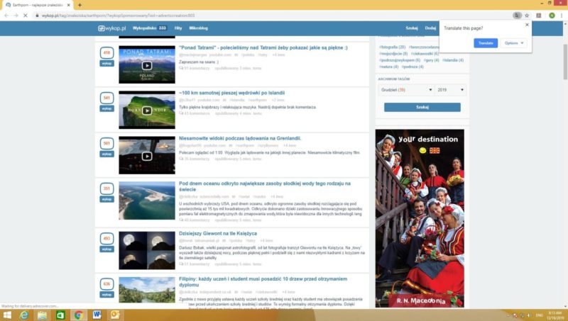Select the #fotografia (20) tag
The width and height of the screenshot is (568, 321).
393,47
